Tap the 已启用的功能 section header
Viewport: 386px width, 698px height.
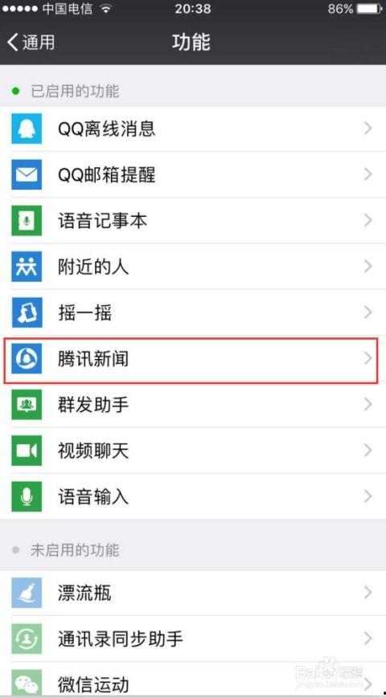[x=75, y=92]
